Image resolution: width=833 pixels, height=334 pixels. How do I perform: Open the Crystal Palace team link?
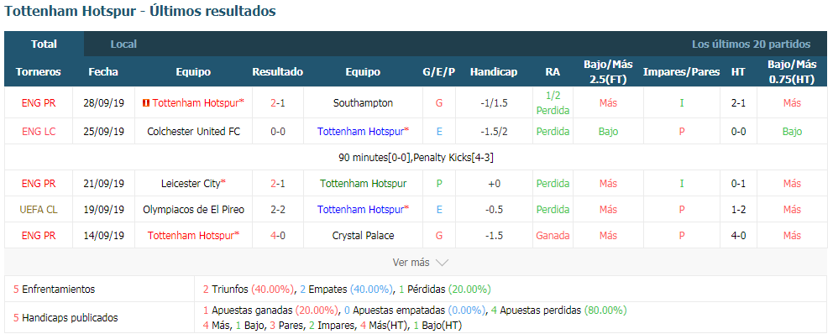coord(363,235)
